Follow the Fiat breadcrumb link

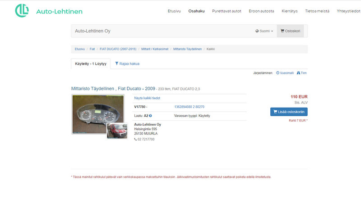(x=92, y=49)
